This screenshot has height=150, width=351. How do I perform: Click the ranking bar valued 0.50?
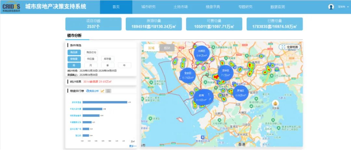pyautogui.click(x=91, y=116)
